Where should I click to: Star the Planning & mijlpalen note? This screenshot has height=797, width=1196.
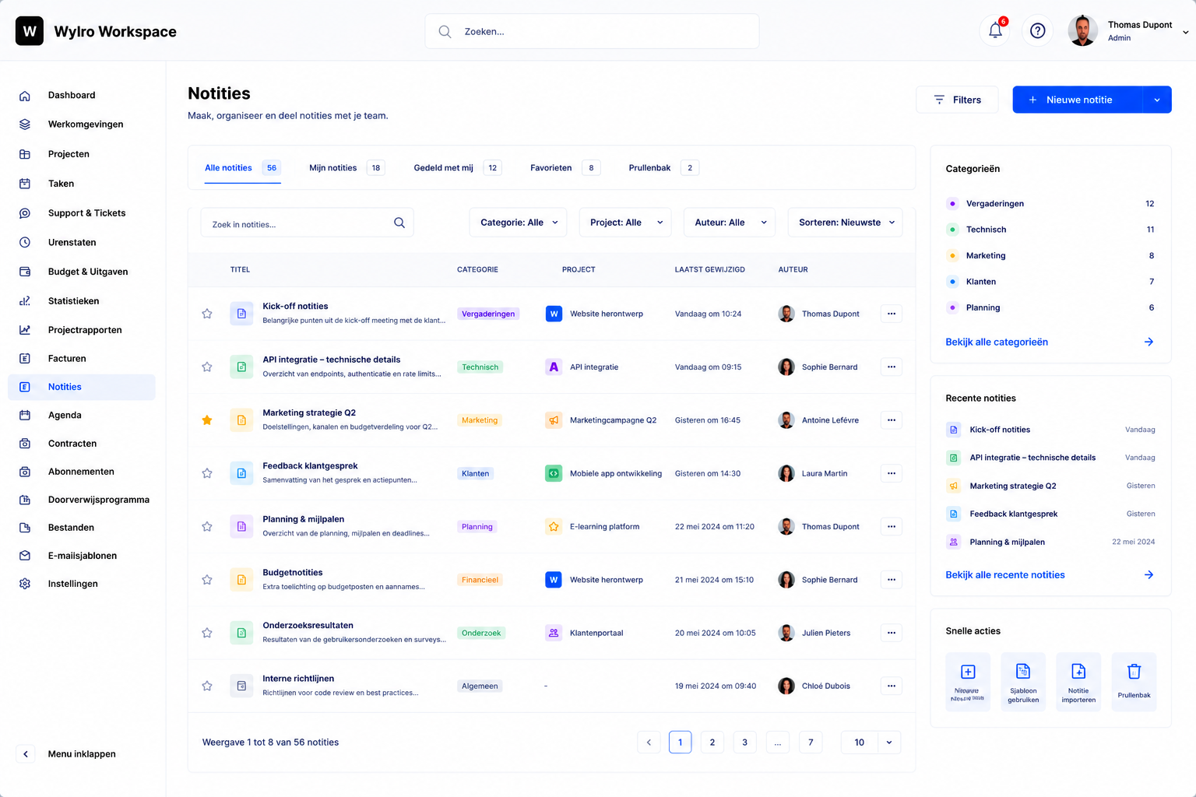point(207,526)
